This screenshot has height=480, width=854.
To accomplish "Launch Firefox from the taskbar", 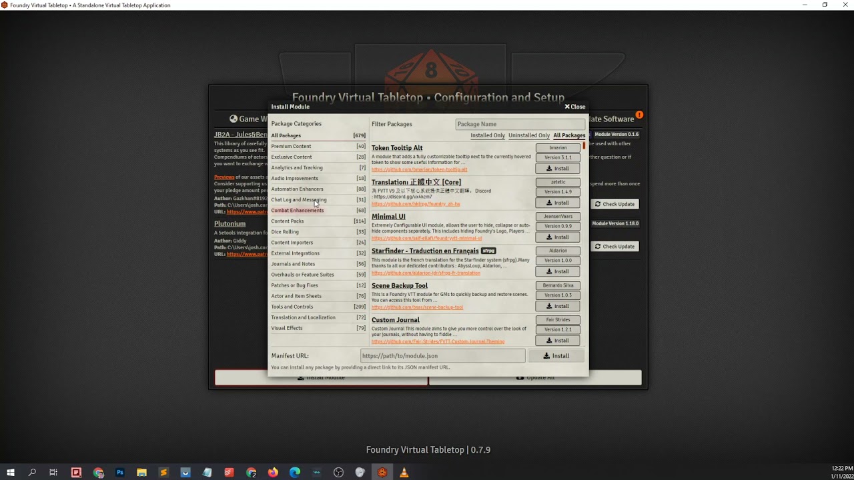I will pos(273,473).
